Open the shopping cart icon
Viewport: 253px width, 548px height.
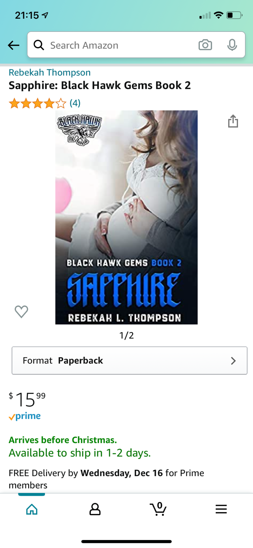click(158, 509)
